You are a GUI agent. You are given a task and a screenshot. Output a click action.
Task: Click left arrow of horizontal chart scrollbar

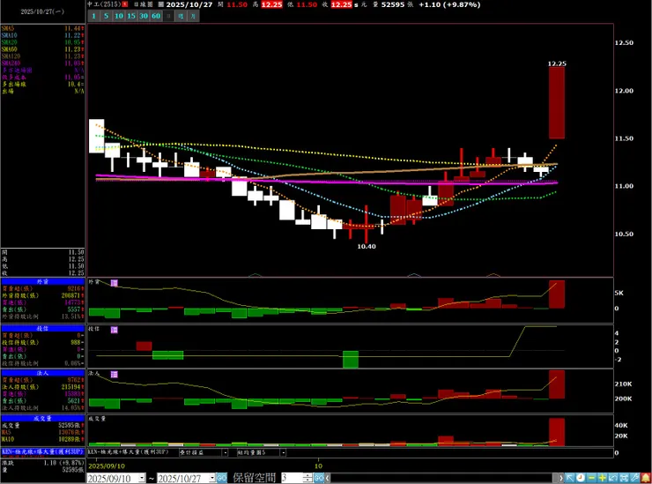328,478
